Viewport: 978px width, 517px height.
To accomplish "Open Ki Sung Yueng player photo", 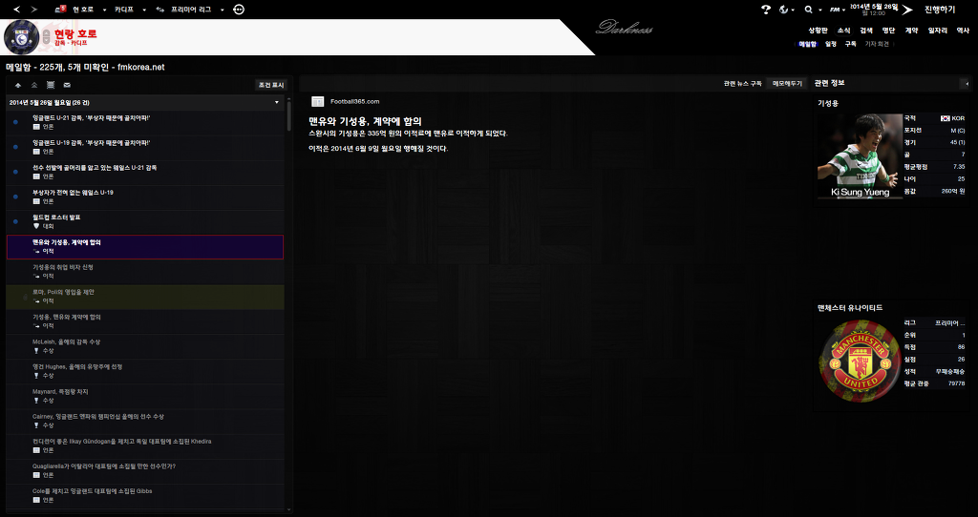I will [x=861, y=155].
